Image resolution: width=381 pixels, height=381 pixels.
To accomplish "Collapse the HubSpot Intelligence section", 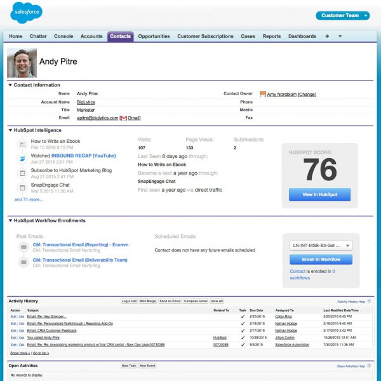I will (x=10, y=130).
